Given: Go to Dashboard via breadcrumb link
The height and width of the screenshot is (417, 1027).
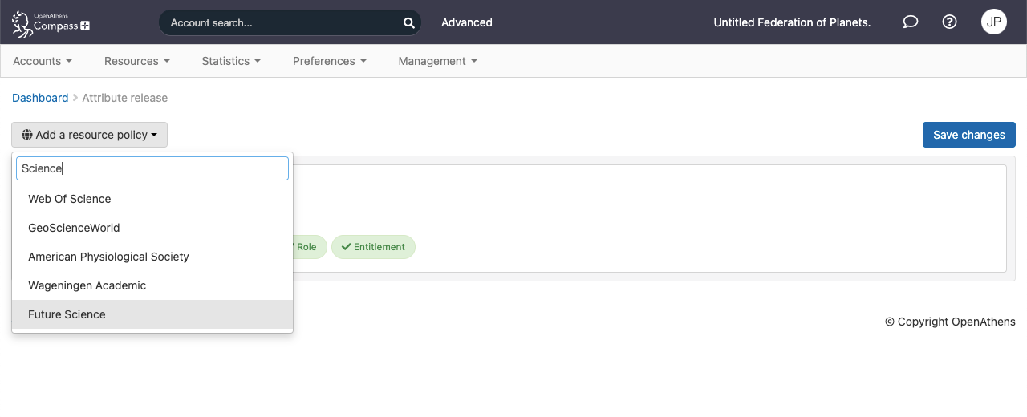Looking at the screenshot, I should click(x=40, y=98).
